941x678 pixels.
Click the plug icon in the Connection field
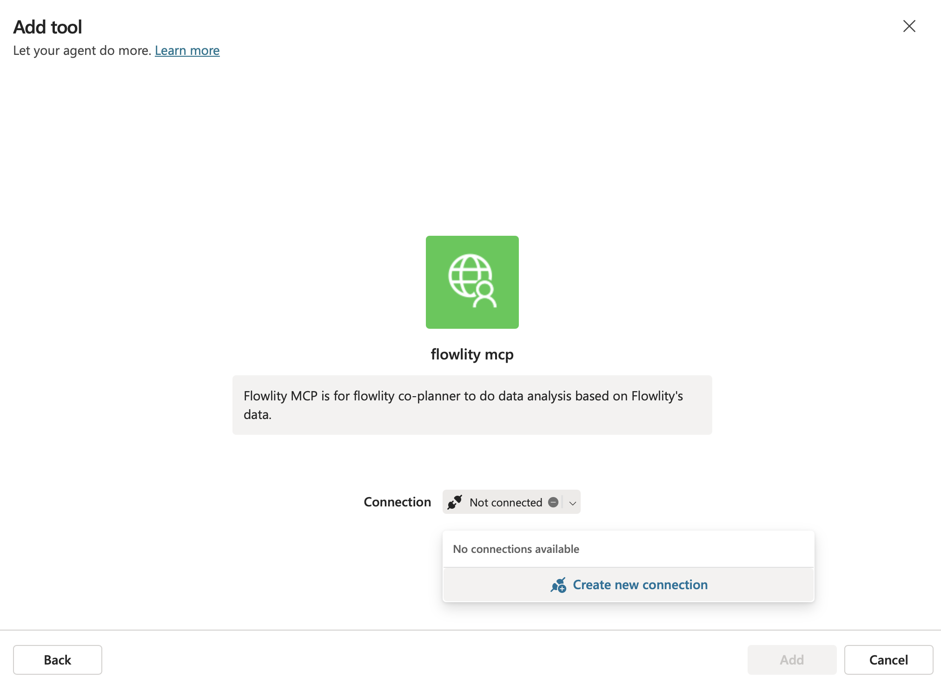pos(455,502)
